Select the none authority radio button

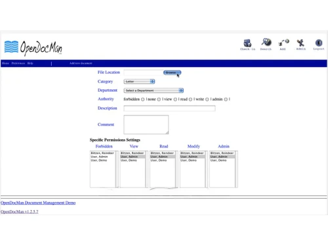(159, 99)
